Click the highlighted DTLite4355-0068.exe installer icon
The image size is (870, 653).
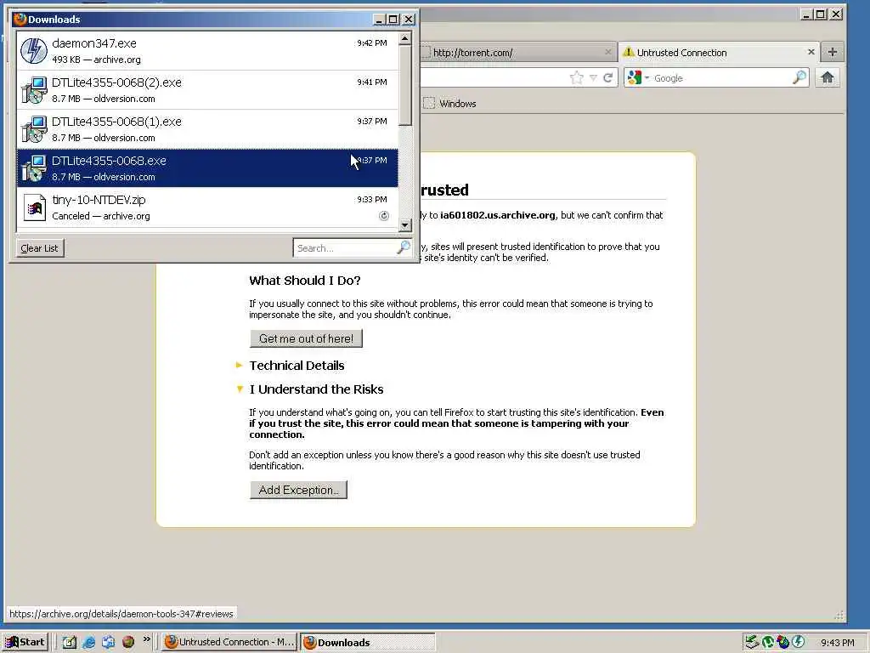(x=34, y=168)
